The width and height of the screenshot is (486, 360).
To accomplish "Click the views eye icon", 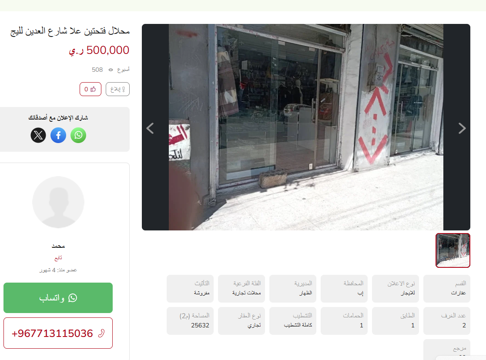I will point(111,70).
